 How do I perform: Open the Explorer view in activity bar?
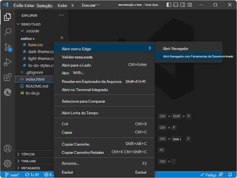8,17
